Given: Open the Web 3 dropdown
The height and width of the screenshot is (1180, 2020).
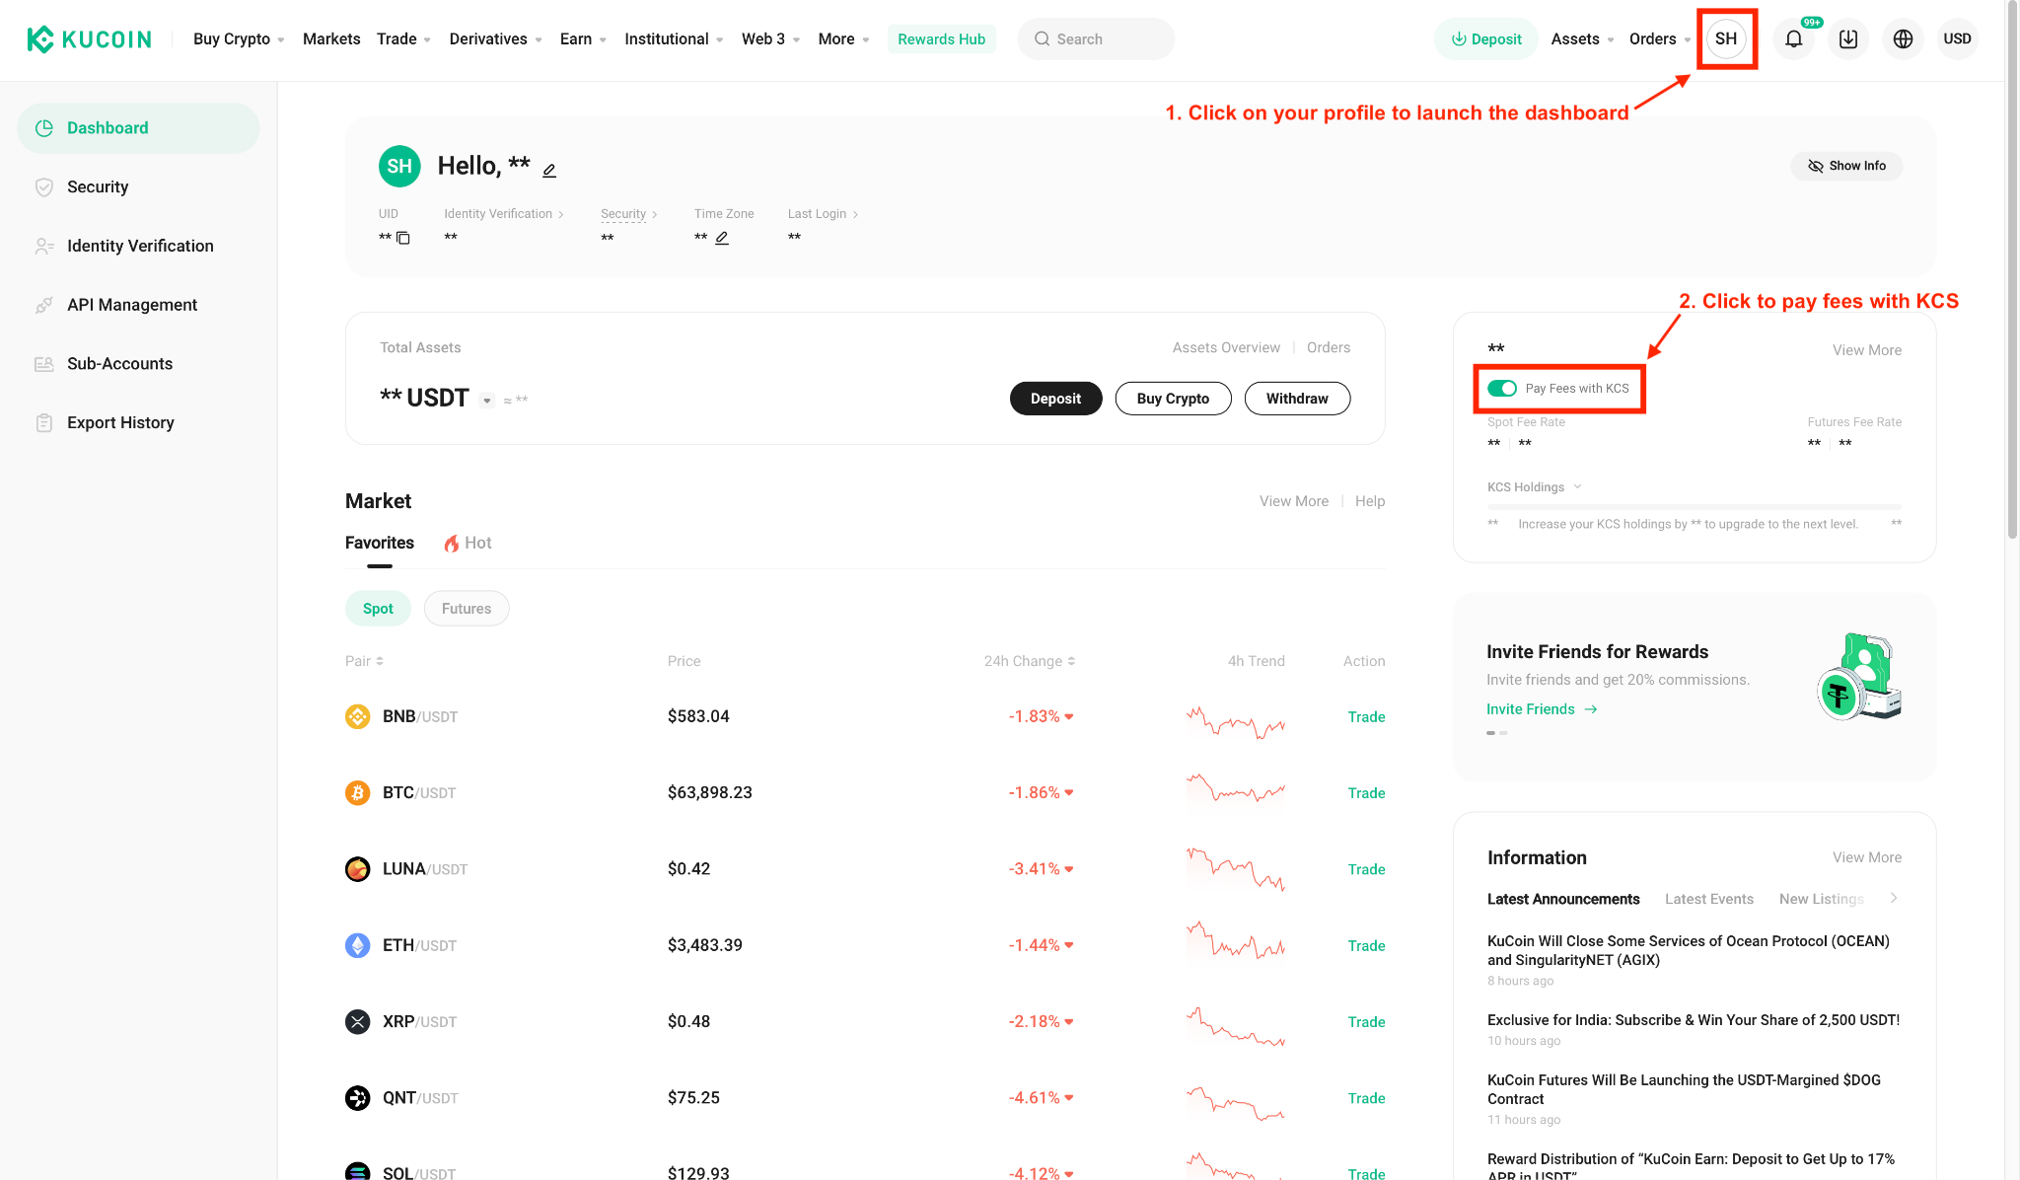Looking at the screenshot, I should click(x=770, y=39).
